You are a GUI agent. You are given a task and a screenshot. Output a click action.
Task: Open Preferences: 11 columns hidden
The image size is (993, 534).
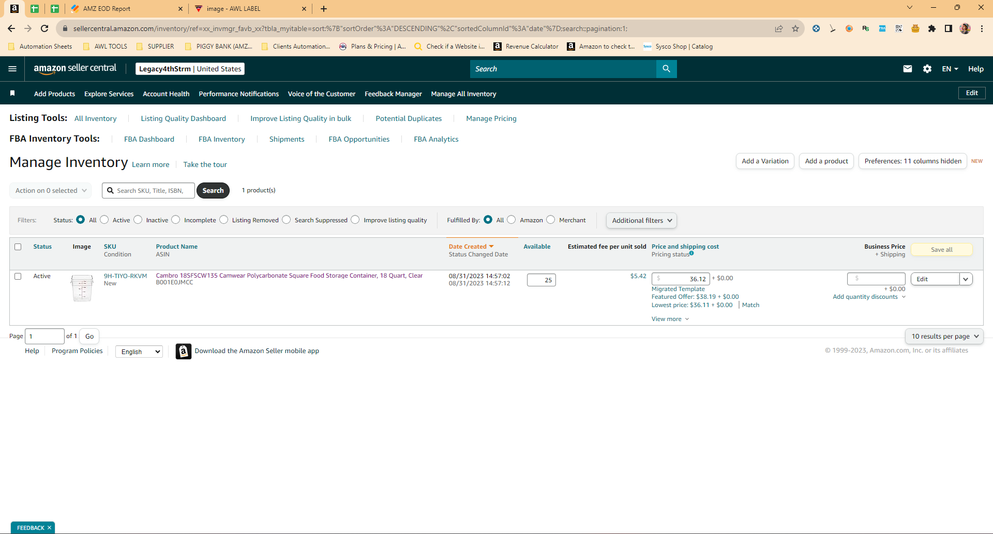[x=913, y=161]
